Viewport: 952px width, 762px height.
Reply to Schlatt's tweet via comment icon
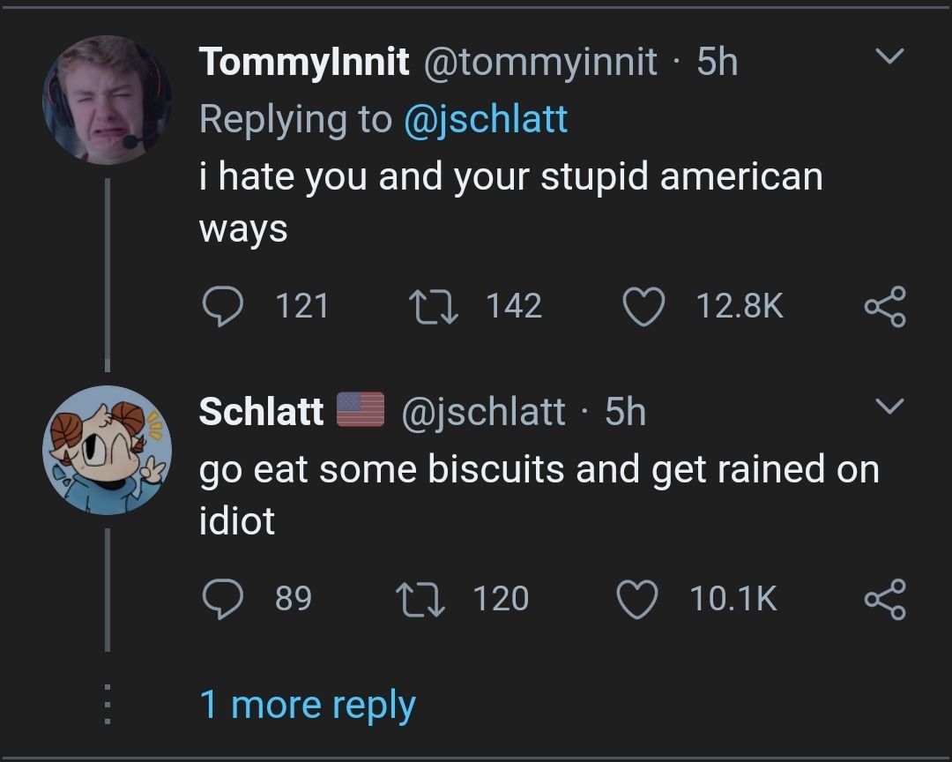pyautogui.click(x=222, y=599)
